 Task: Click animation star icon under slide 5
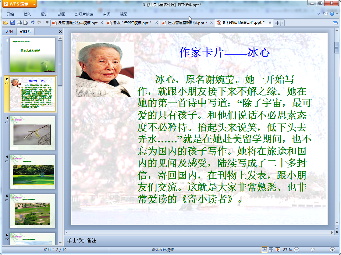pyautogui.click(x=7, y=200)
